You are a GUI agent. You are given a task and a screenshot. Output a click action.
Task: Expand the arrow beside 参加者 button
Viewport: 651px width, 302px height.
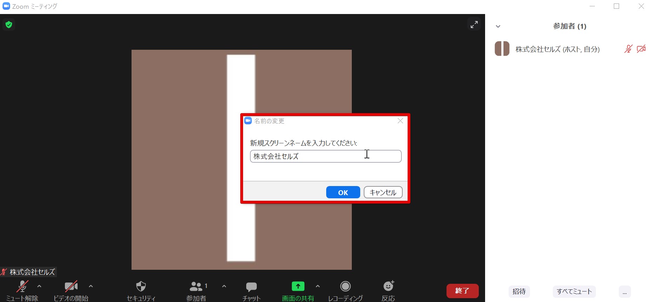pyautogui.click(x=224, y=286)
